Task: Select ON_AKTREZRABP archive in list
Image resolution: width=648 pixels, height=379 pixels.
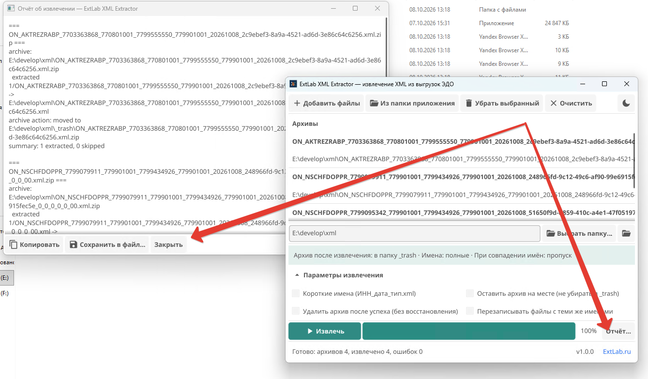Action: click(461, 150)
